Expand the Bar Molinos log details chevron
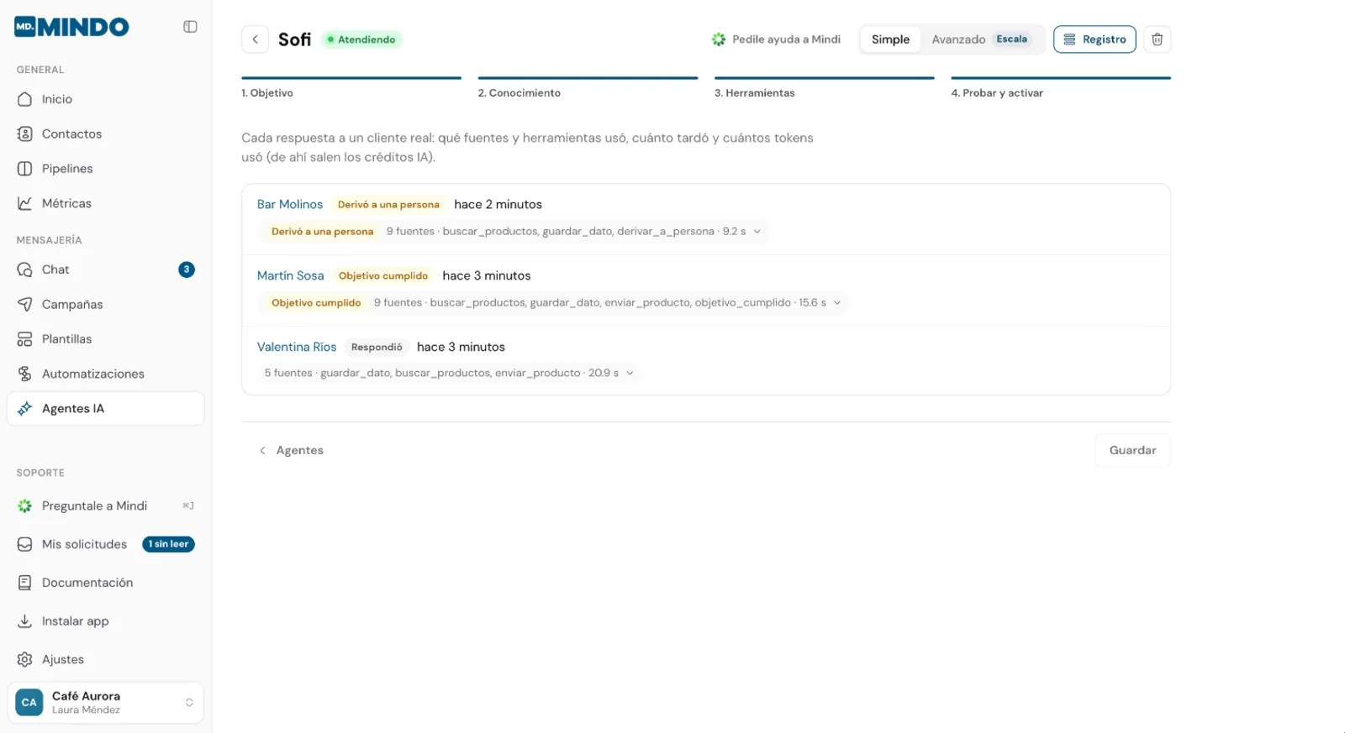 (757, 232)
